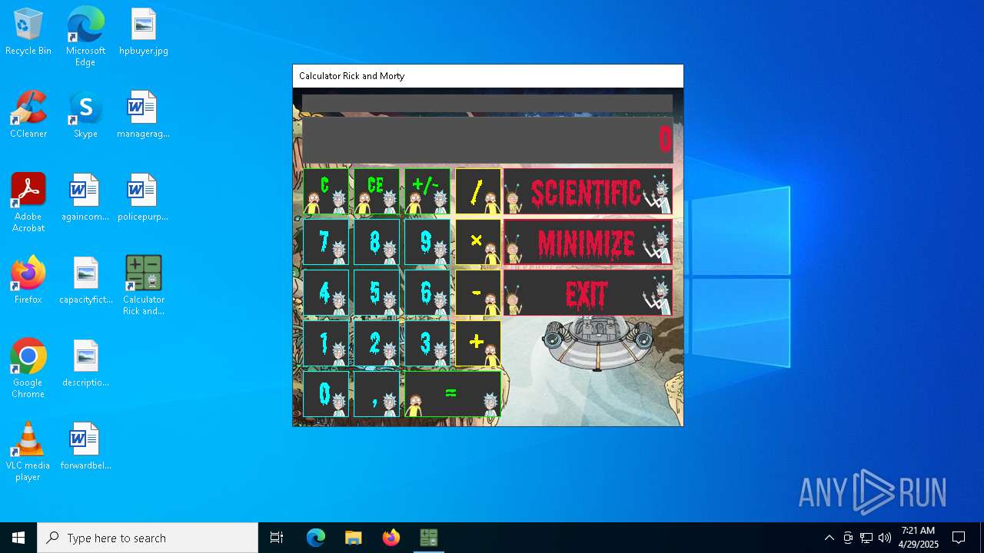Click digit 7 on the calculator
Image resolution: width=984 pixels, height=553 pixels.
[x=326, y=242]
